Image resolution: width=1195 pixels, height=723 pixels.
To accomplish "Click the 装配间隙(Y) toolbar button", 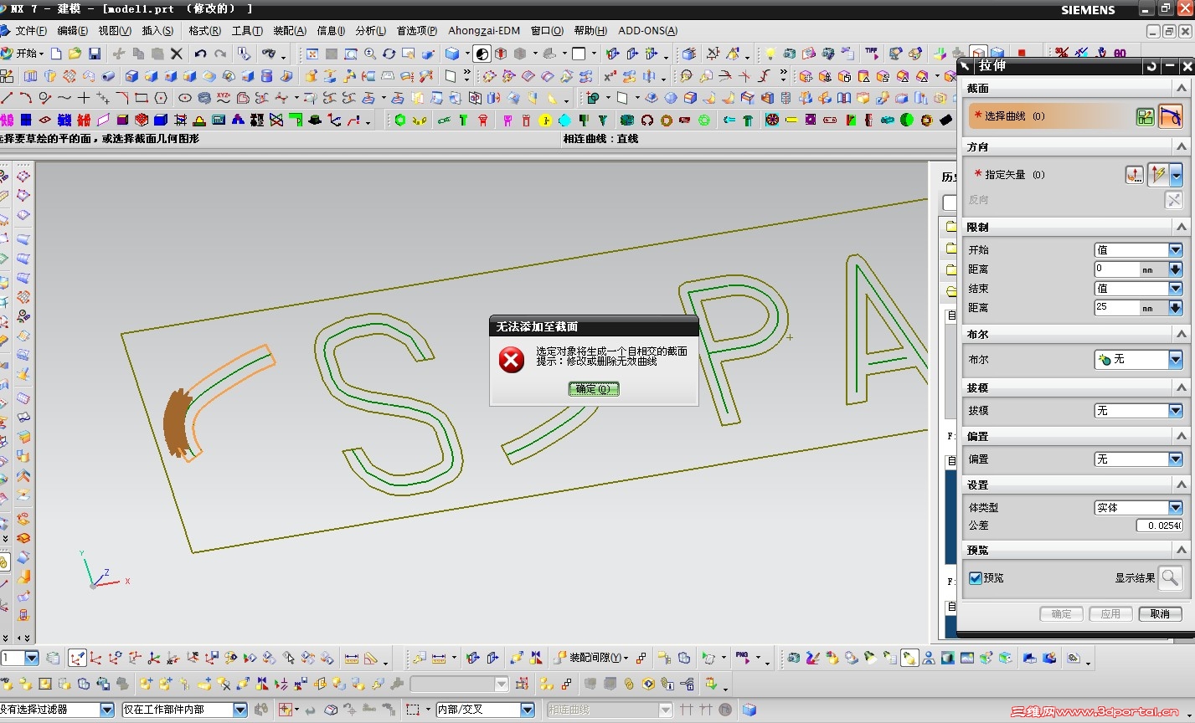I will tap(590, 658).
